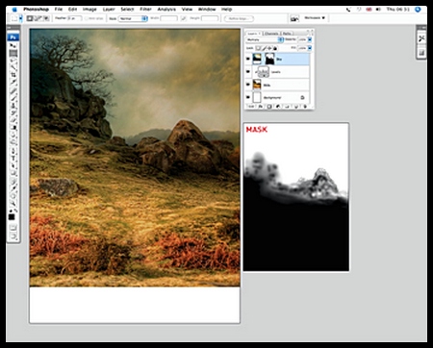The width and height of the screenshot is (433, 348).
Task: Hide the Levels adjustment layer
Action: [248, 72]
